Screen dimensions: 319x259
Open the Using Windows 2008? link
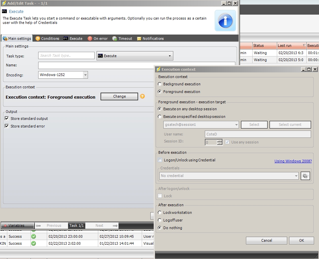(x=293, y=161)
